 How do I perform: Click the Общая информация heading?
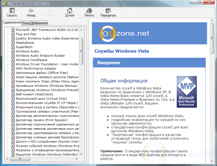click(x=124, y=81)
